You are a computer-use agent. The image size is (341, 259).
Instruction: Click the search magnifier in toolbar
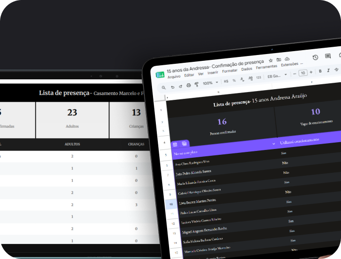[x=164, y=88]
